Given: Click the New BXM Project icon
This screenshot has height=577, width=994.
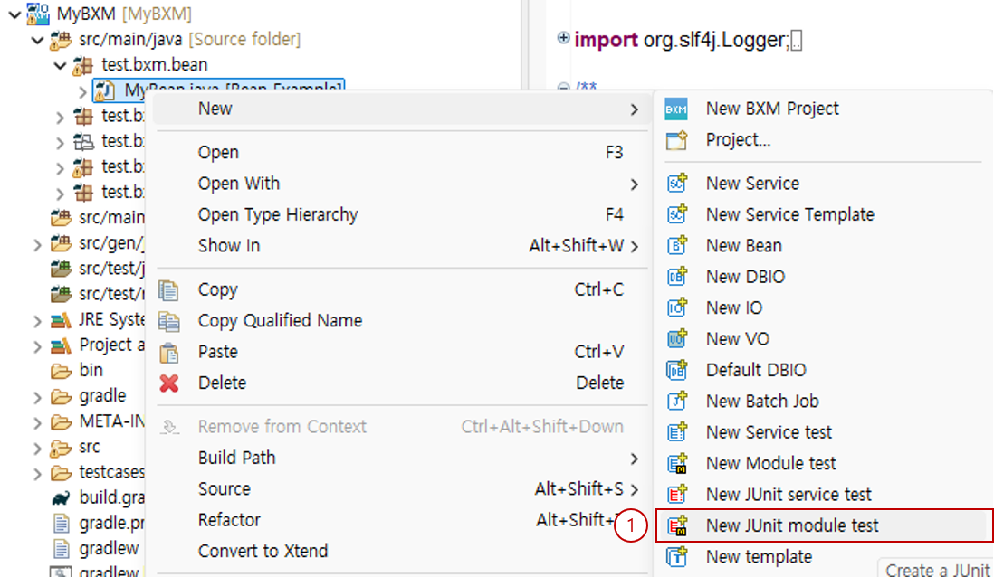Looking at the screenshot, I should (x=676, y=109).
